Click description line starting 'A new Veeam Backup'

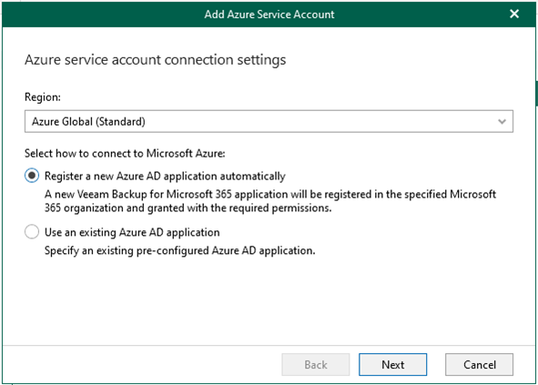(x=270, y=194)
